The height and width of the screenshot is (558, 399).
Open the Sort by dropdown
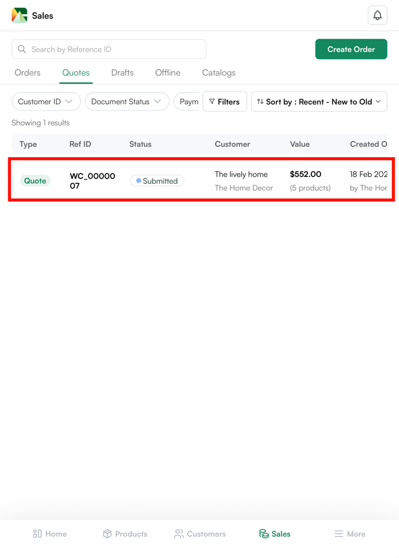(x=319, y=102)
